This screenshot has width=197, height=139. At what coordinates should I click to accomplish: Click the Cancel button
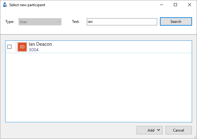(x=178, y=130)
